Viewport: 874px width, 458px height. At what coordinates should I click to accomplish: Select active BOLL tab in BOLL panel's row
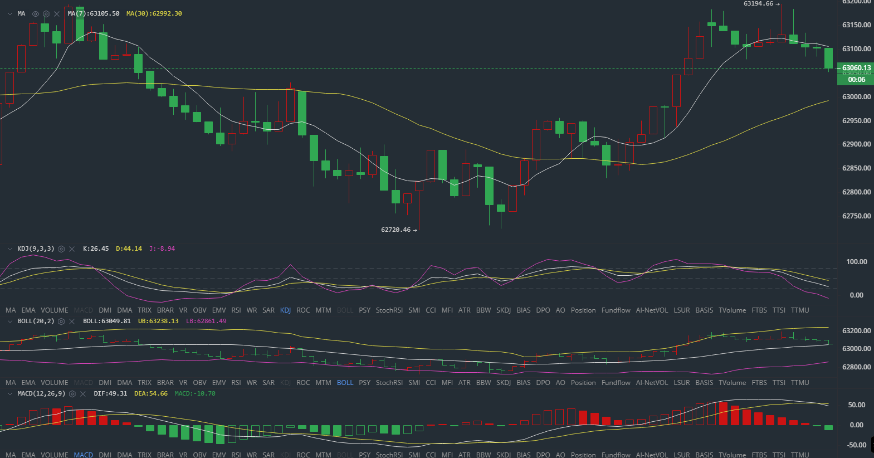click(345, 383)
